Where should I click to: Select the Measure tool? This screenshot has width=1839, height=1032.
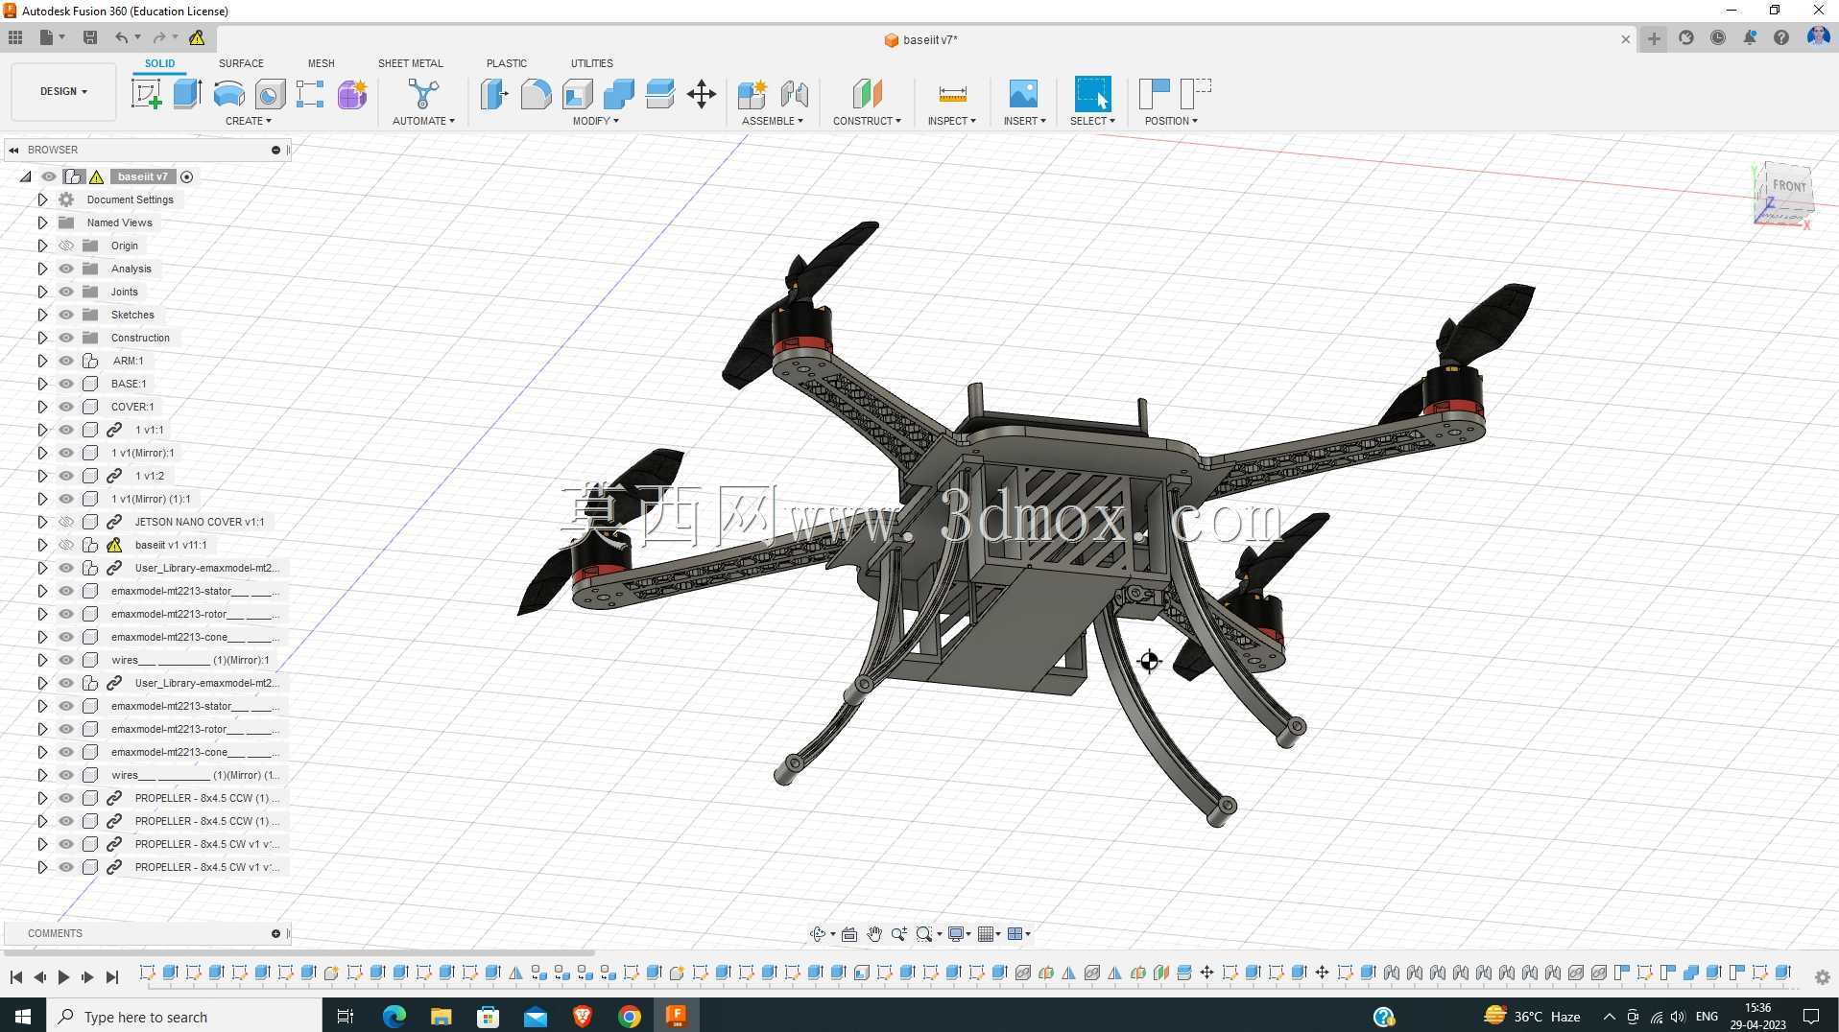(952, 94)
